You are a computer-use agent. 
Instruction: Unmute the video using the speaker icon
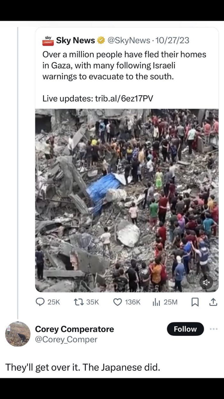point(206,282)
